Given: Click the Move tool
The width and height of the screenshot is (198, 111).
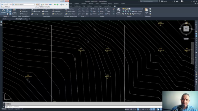Looking at the screenshot, I should tap(93, 9).
